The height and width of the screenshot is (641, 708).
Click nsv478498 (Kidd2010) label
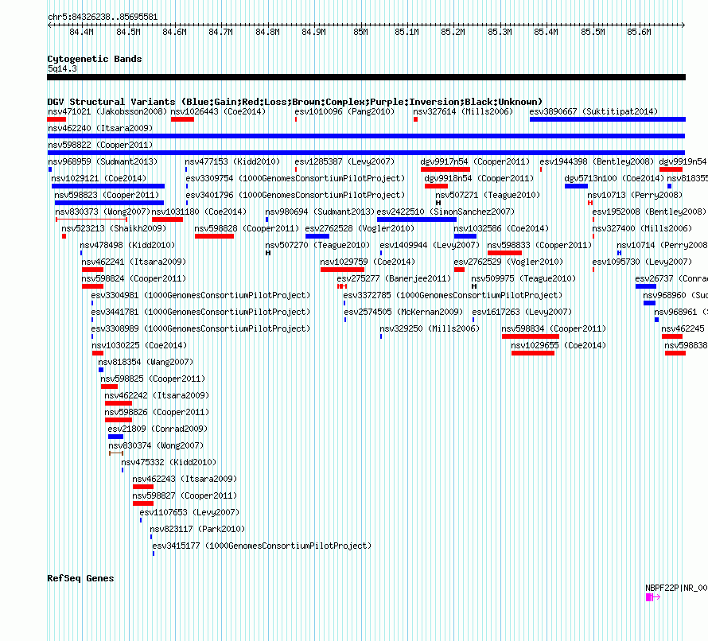point(127,245)
